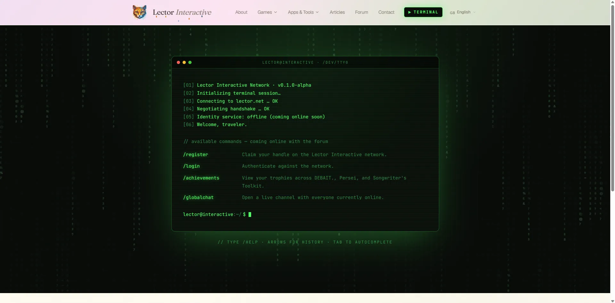Open the Contact page
The height and width of the screenshot is (303, 615).
[x=386, y=12]
